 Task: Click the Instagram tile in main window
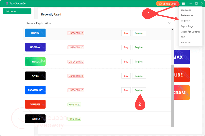[x=182, y=93]
